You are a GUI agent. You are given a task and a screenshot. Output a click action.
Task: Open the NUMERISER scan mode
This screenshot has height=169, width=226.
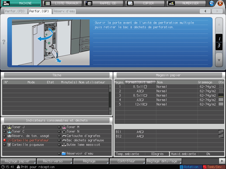click(x=186, y=3)
